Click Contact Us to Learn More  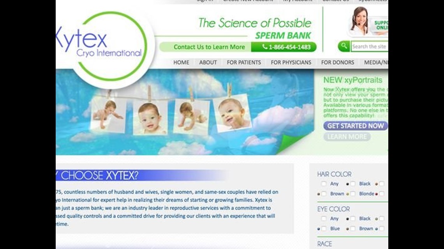(x=209, y=47)
